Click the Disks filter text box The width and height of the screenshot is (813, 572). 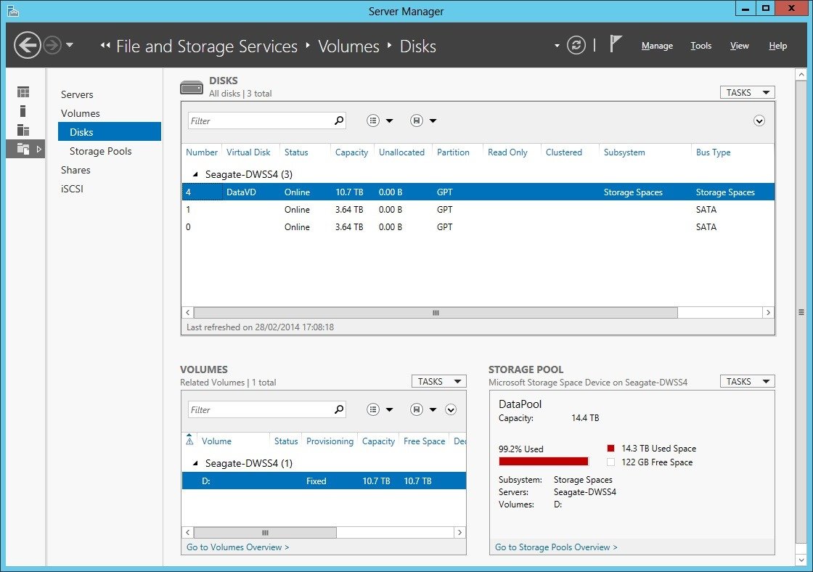point(260,120)
